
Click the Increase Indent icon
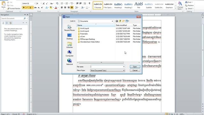pyautogui.click(x=80, y=4)
